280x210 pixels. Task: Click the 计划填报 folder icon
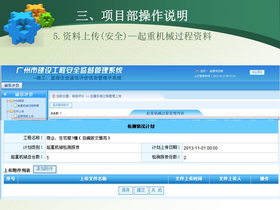tap(11, 101)
